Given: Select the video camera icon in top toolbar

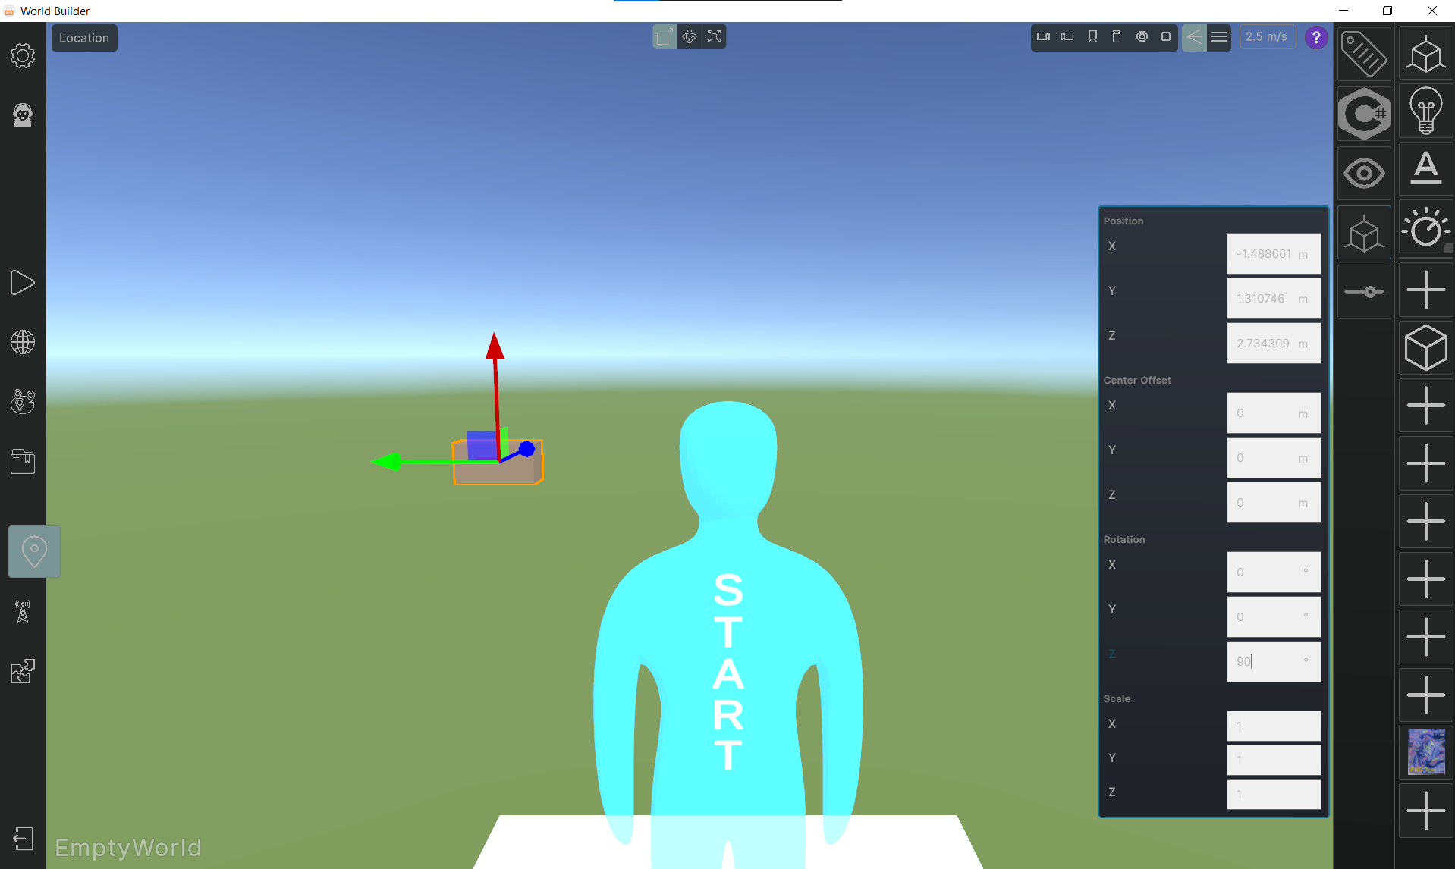Looking at the screenshot, I should point(1043,37).
